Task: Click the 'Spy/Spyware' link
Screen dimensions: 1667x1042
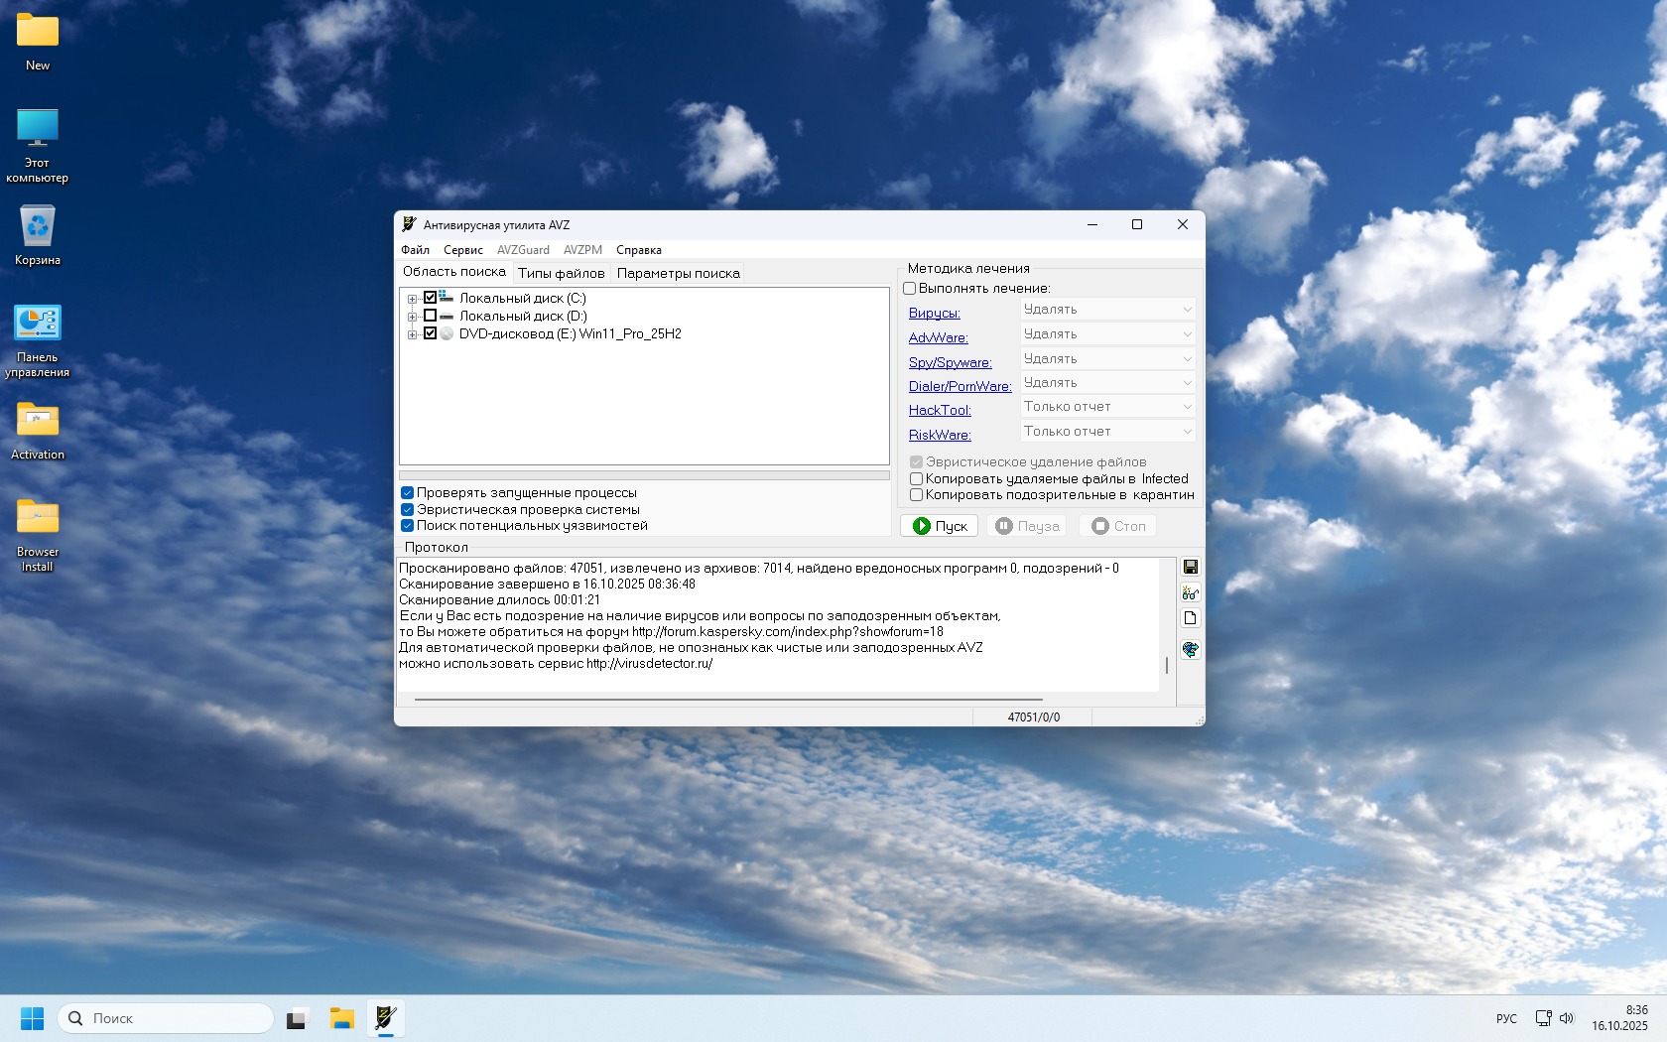Action: pyautogui.click(x=950, y=362)
